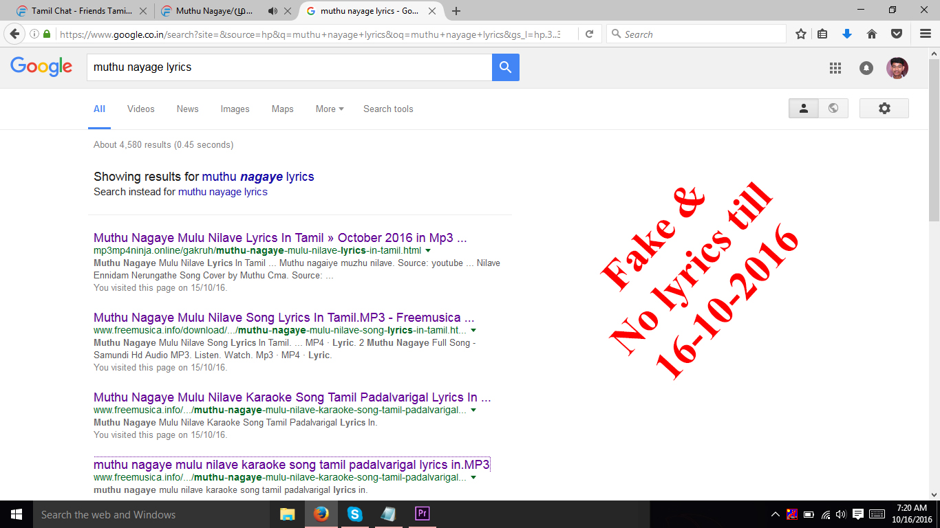Open lowercase muthu nagaye karaoke lyrics in.MP3 result
Screen dimensions: 940x528
coord(292,465)
